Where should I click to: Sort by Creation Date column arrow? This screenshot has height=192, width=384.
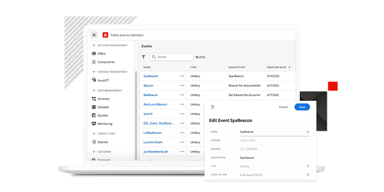point(289,67)
